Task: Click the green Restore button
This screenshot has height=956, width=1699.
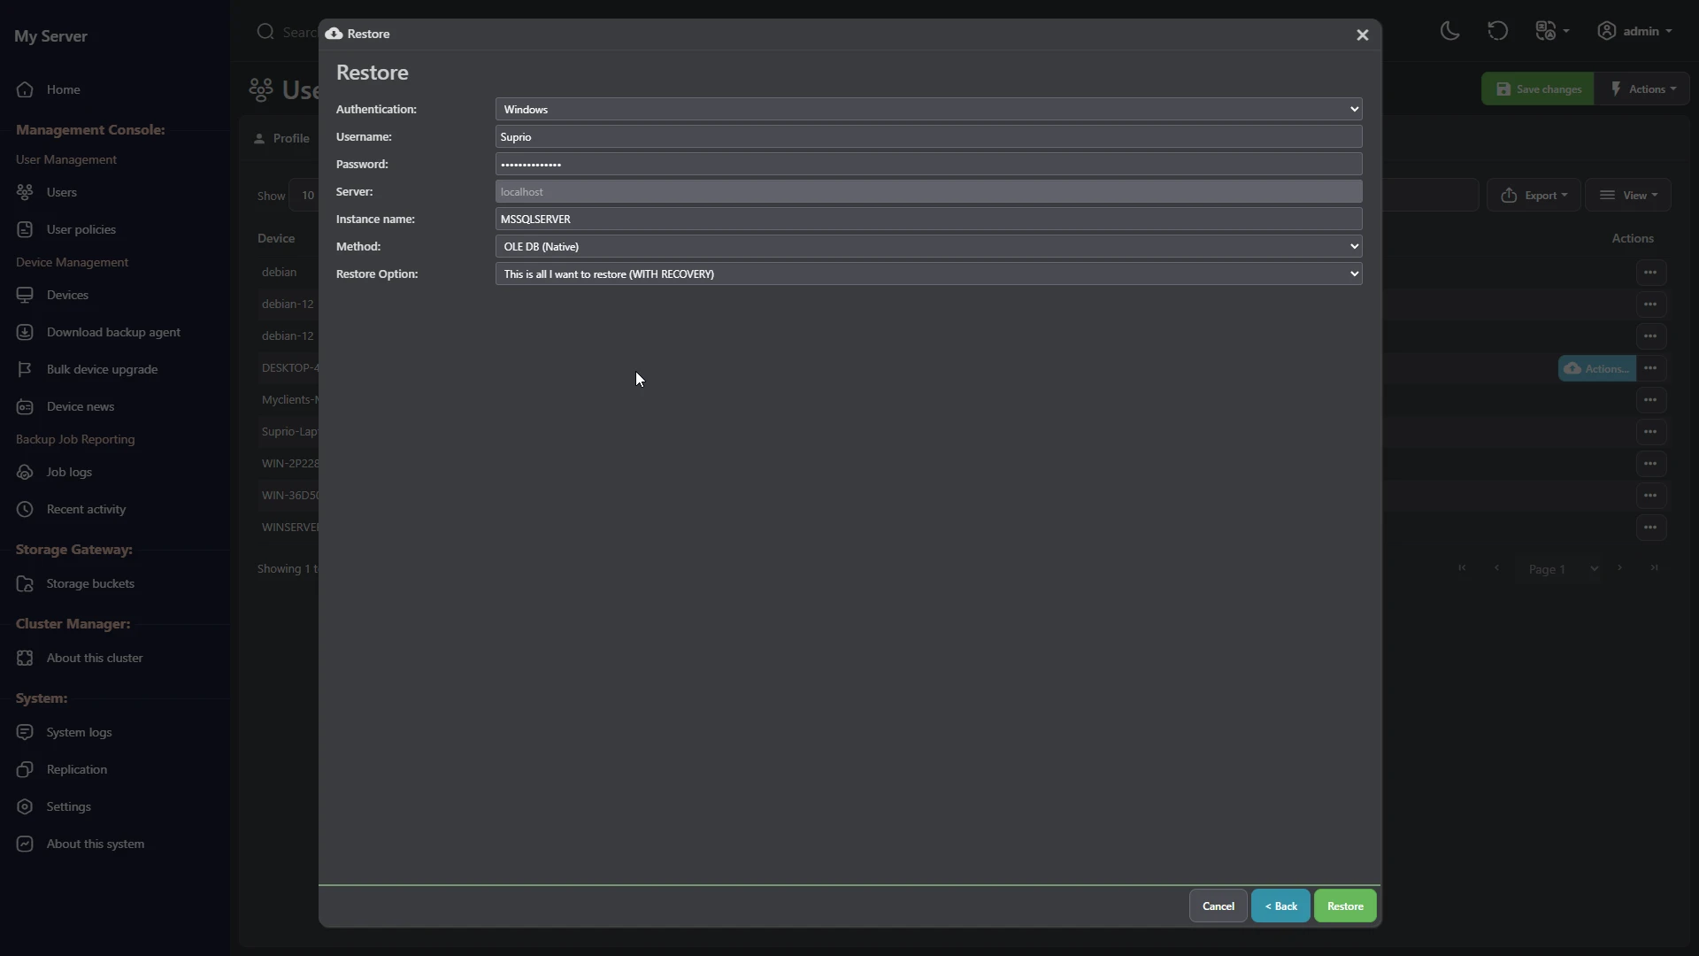Action: (x=1345, y=906)
